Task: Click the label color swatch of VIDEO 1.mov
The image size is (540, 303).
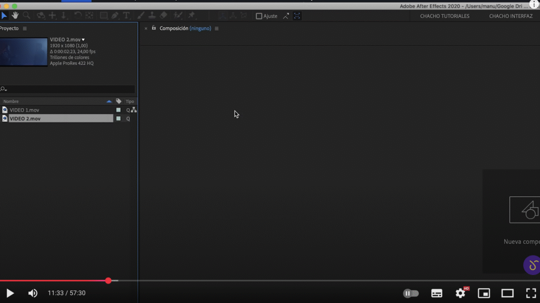Action: point(119,110)
